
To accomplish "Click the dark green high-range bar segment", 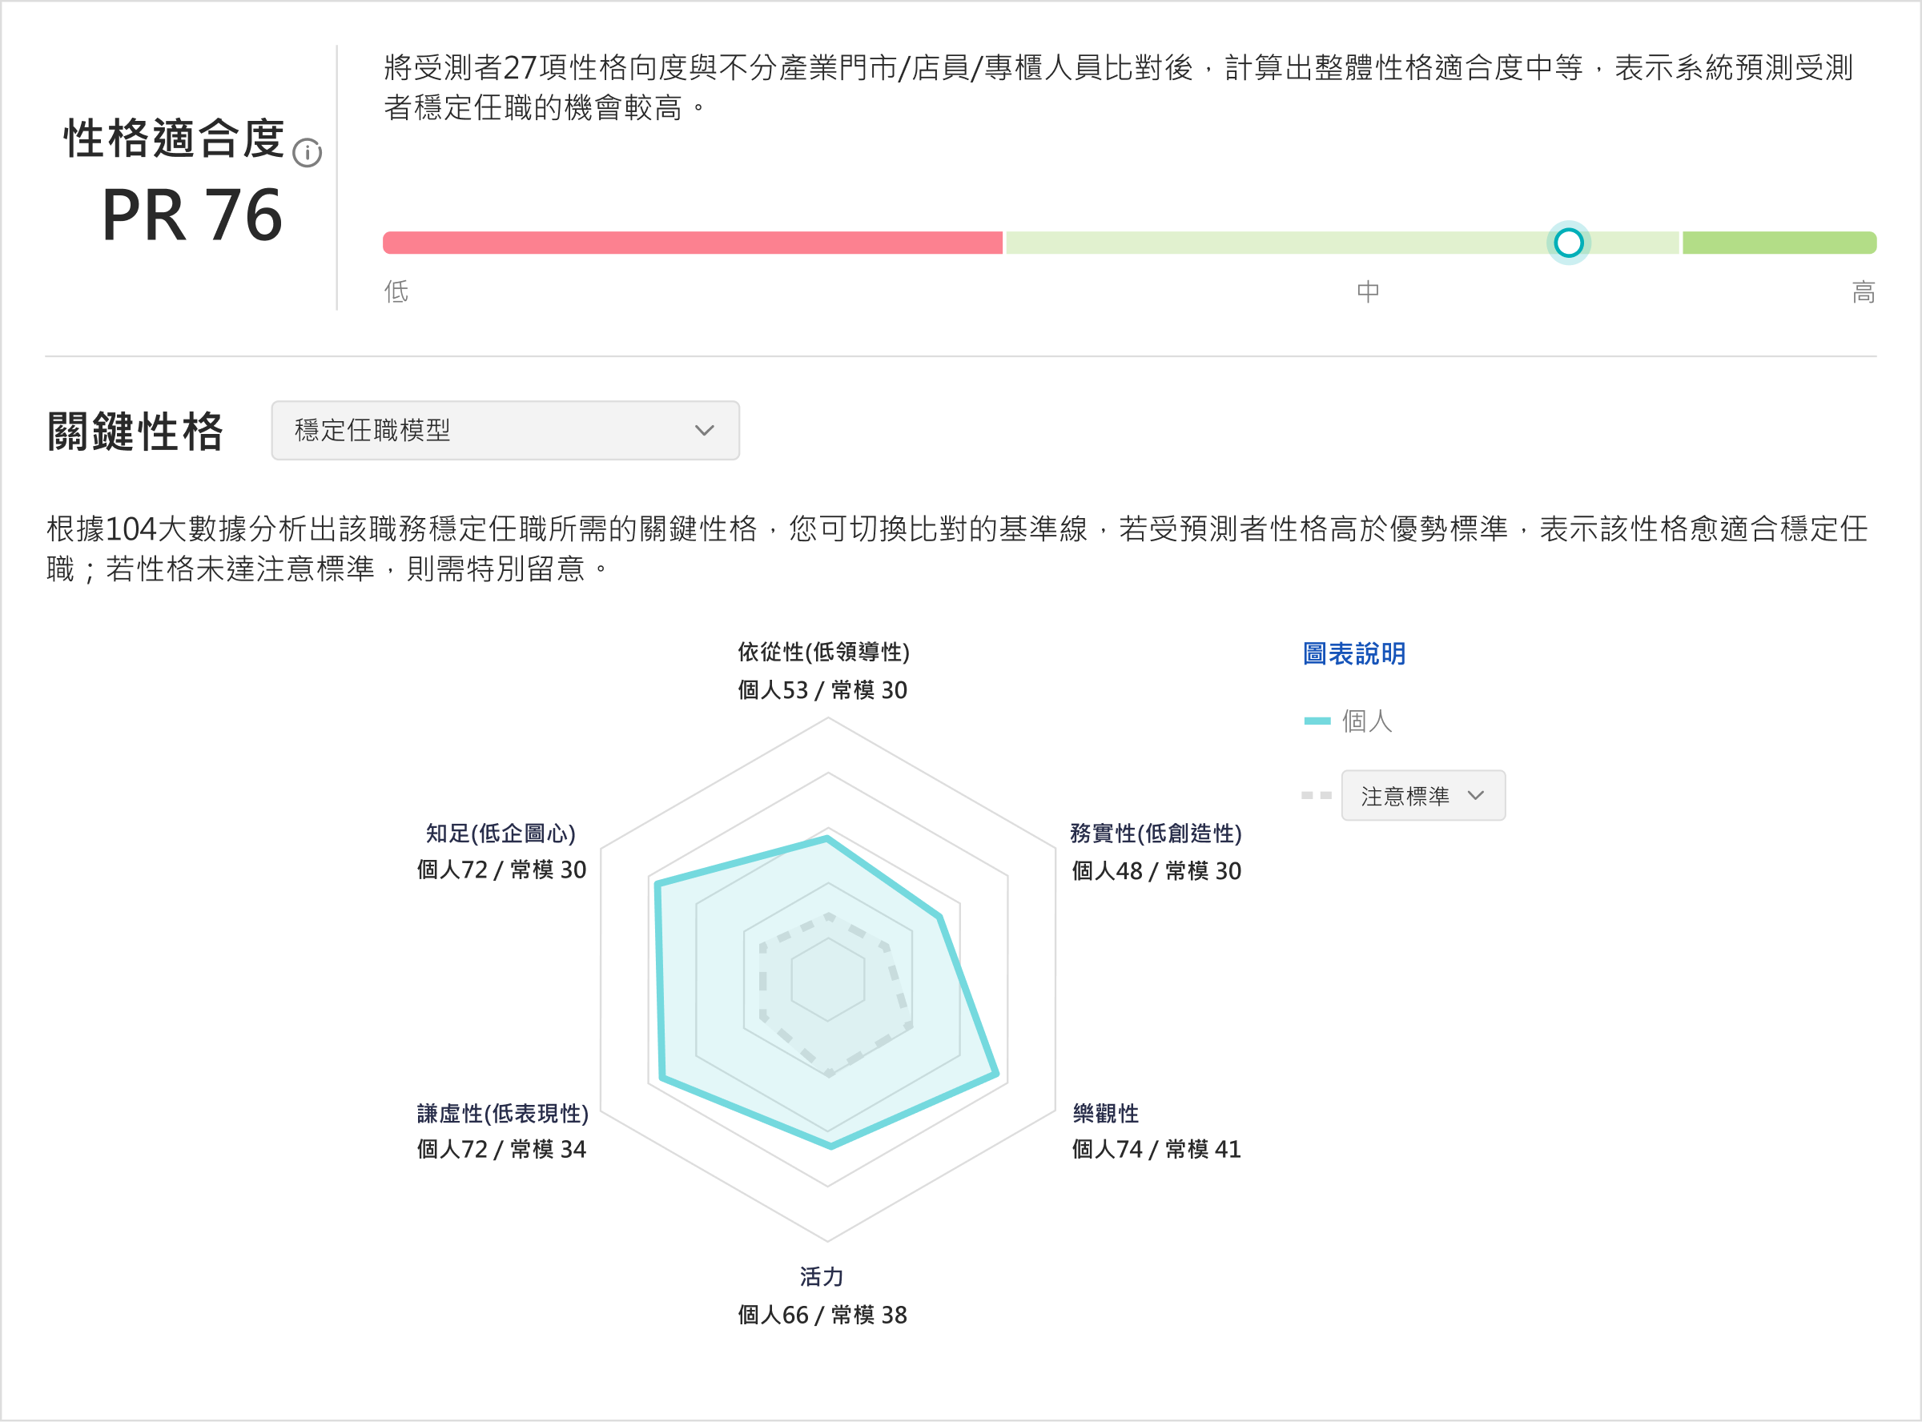I will [1779, 243].
